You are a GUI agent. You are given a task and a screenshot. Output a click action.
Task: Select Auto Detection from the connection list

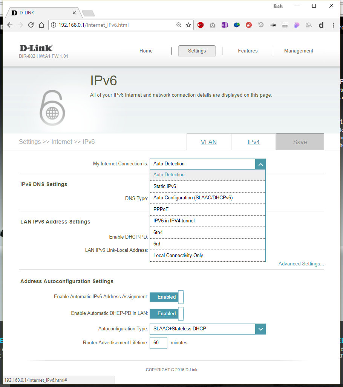pyautogui.click(x=207, y=175)
